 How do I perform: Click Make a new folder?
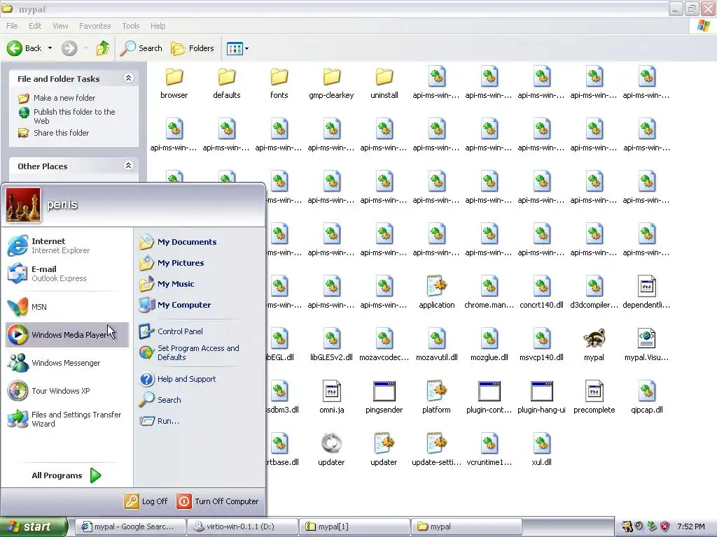(x=57, y=98)
